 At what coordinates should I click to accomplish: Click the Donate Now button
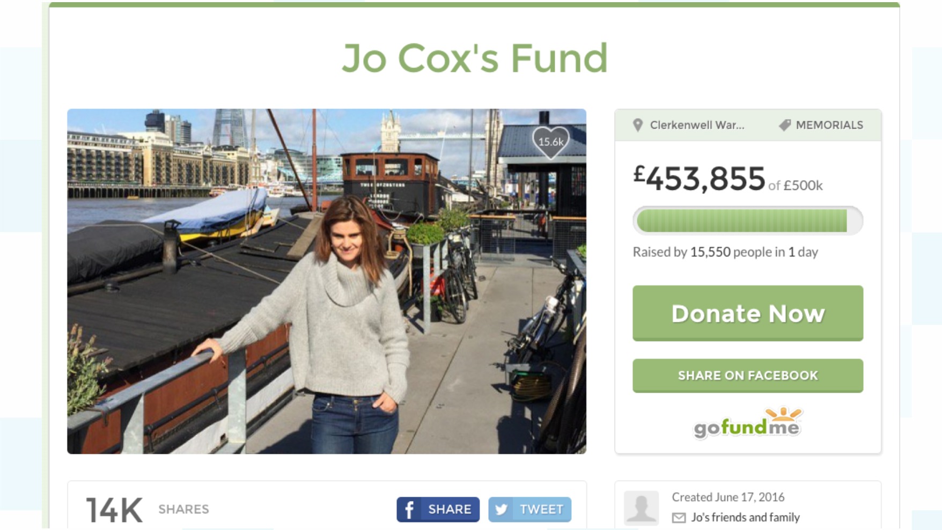coord(748,313)
